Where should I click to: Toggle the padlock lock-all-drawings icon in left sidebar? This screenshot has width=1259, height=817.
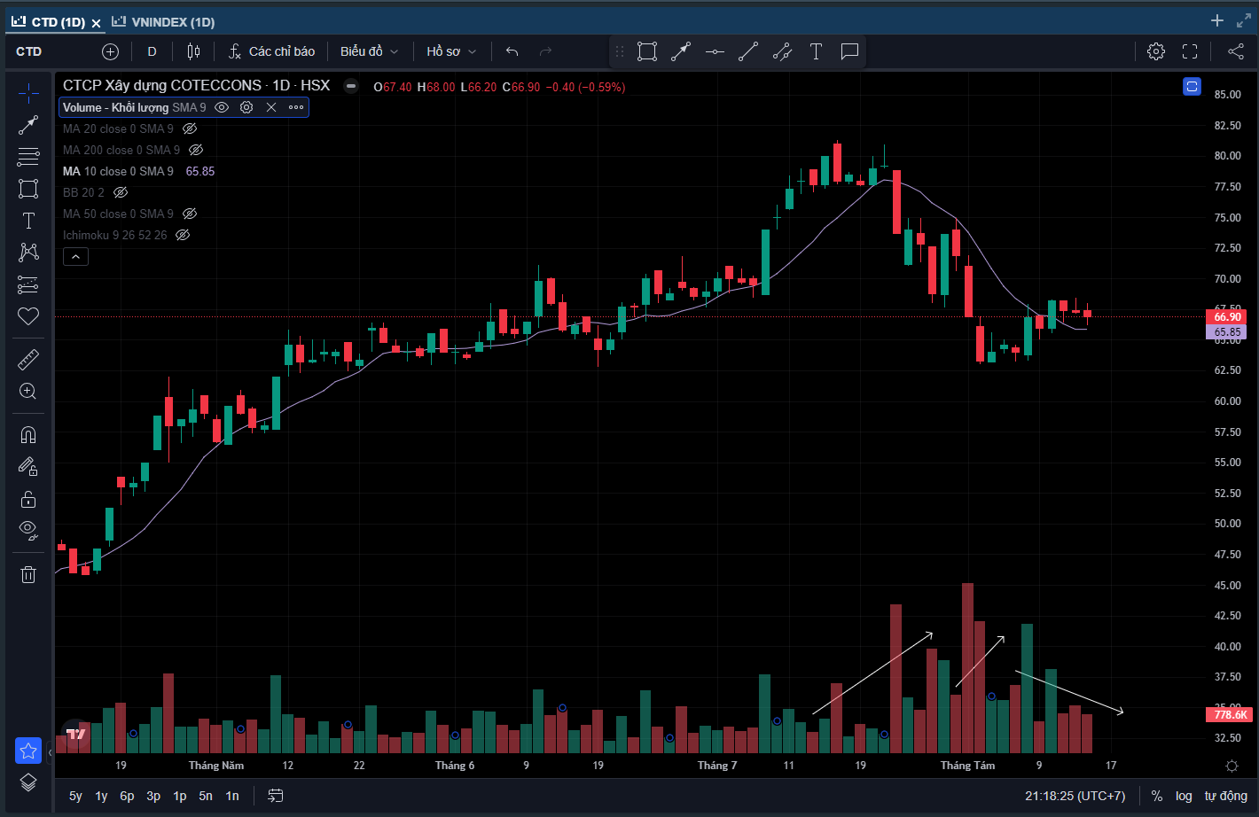click(x=28, y=498)
